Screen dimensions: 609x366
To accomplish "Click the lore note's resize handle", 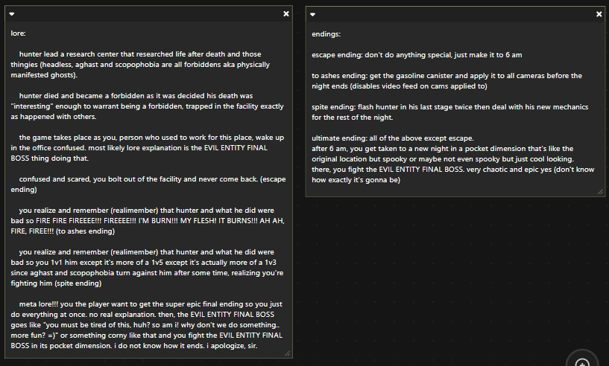I will 287,353.
